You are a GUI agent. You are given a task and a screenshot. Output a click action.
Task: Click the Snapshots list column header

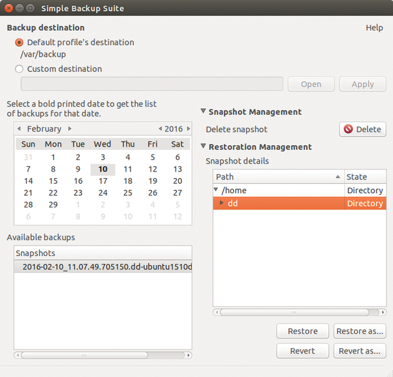click(103, 253)
